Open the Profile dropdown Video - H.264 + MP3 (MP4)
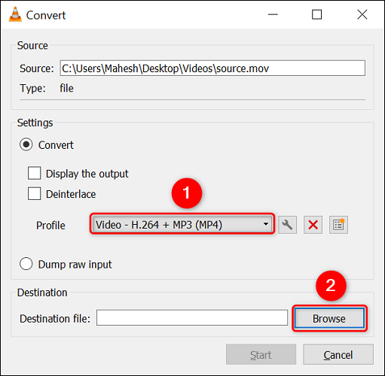The height and width of the screenshot is (376, 385). pyautogui.click(x=182, y=224)
